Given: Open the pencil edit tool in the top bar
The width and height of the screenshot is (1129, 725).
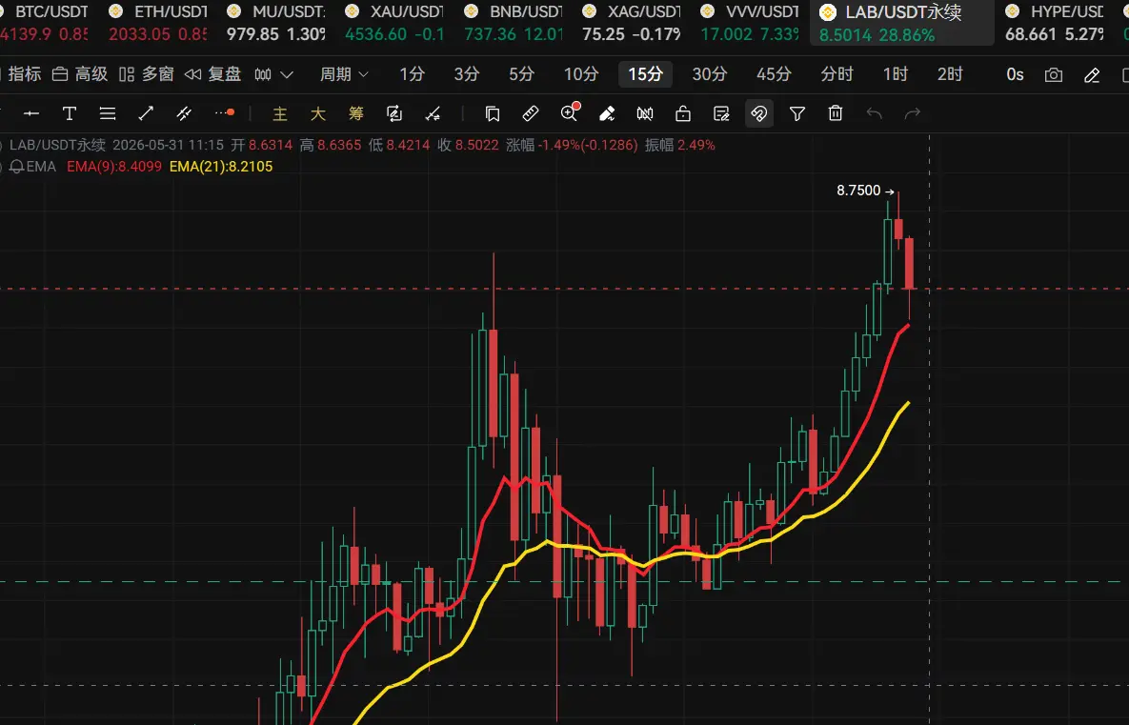Looking at the screenshot, I should pyautogui.click(x=1092, y=75).
